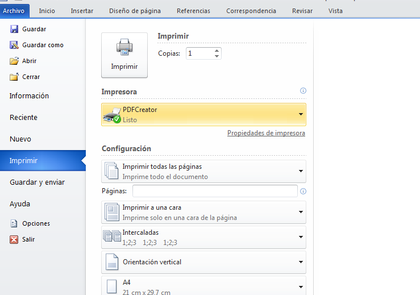The width and height of the screenshot is (420, 295).
Task: Open the Revisar ribbon tab
Action: tap(302, 11)
